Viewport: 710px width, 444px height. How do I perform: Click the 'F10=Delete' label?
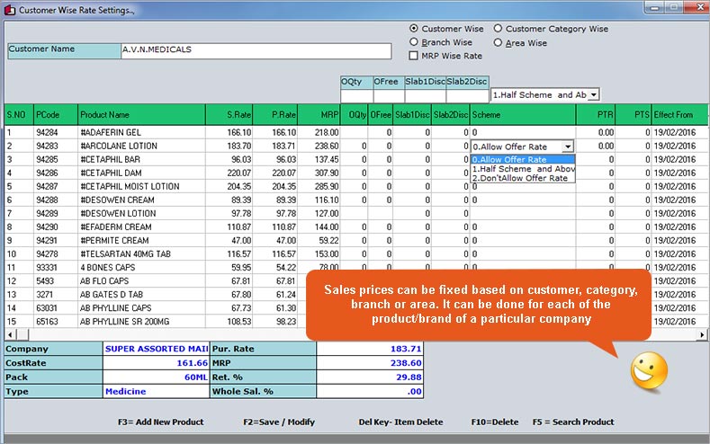click(494, 422)
